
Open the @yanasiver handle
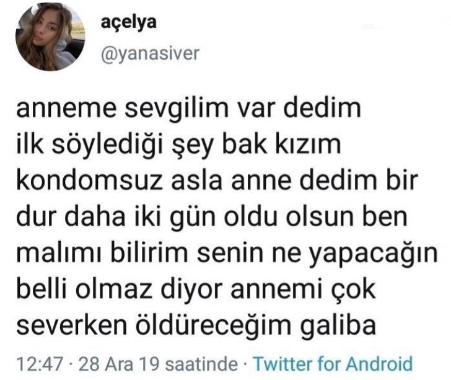(x=150, y=53)
